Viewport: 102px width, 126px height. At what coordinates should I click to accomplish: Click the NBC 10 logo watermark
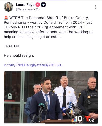click(x=77, y=119)
